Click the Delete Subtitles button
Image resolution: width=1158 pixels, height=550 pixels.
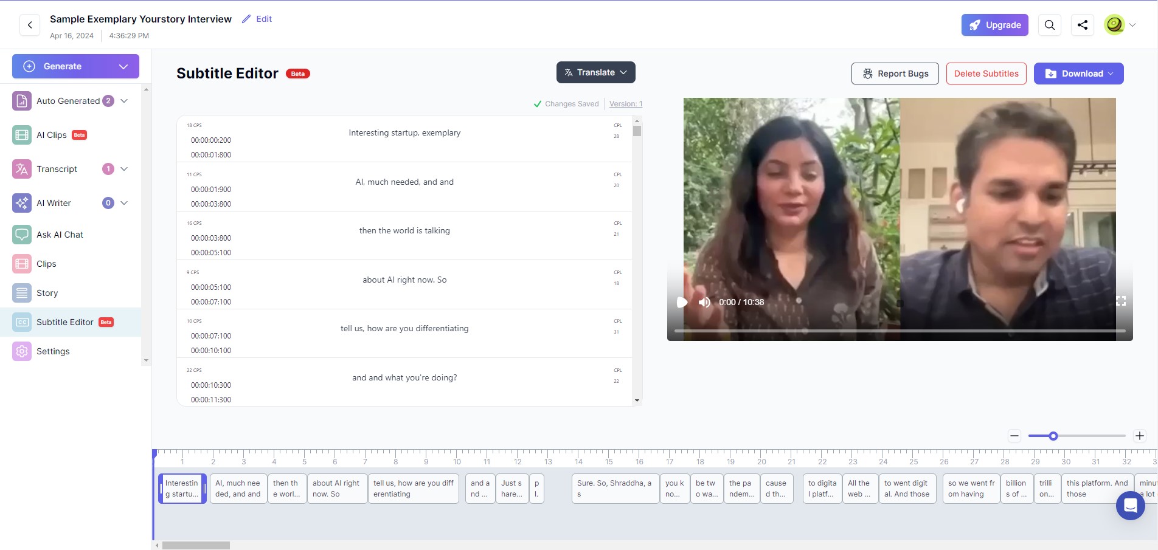[986, 74]
